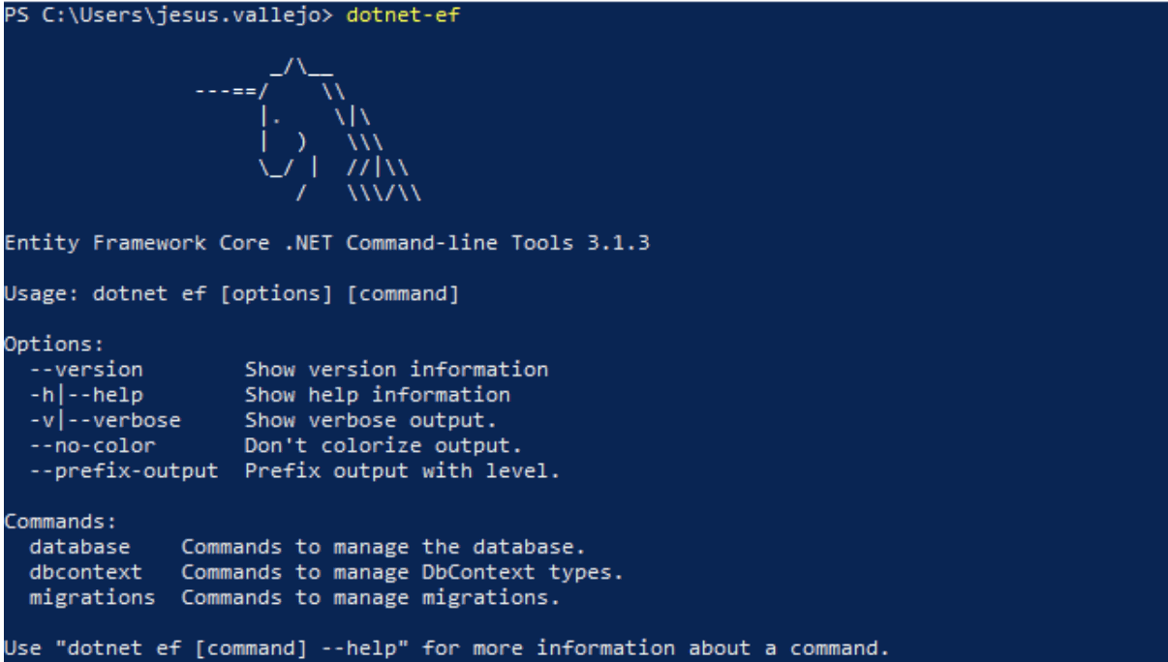Image resolution: width=1168 pixels, height=662 pixels.
Task: Click the --prefix-output option
Action: [x=124, y=471]
